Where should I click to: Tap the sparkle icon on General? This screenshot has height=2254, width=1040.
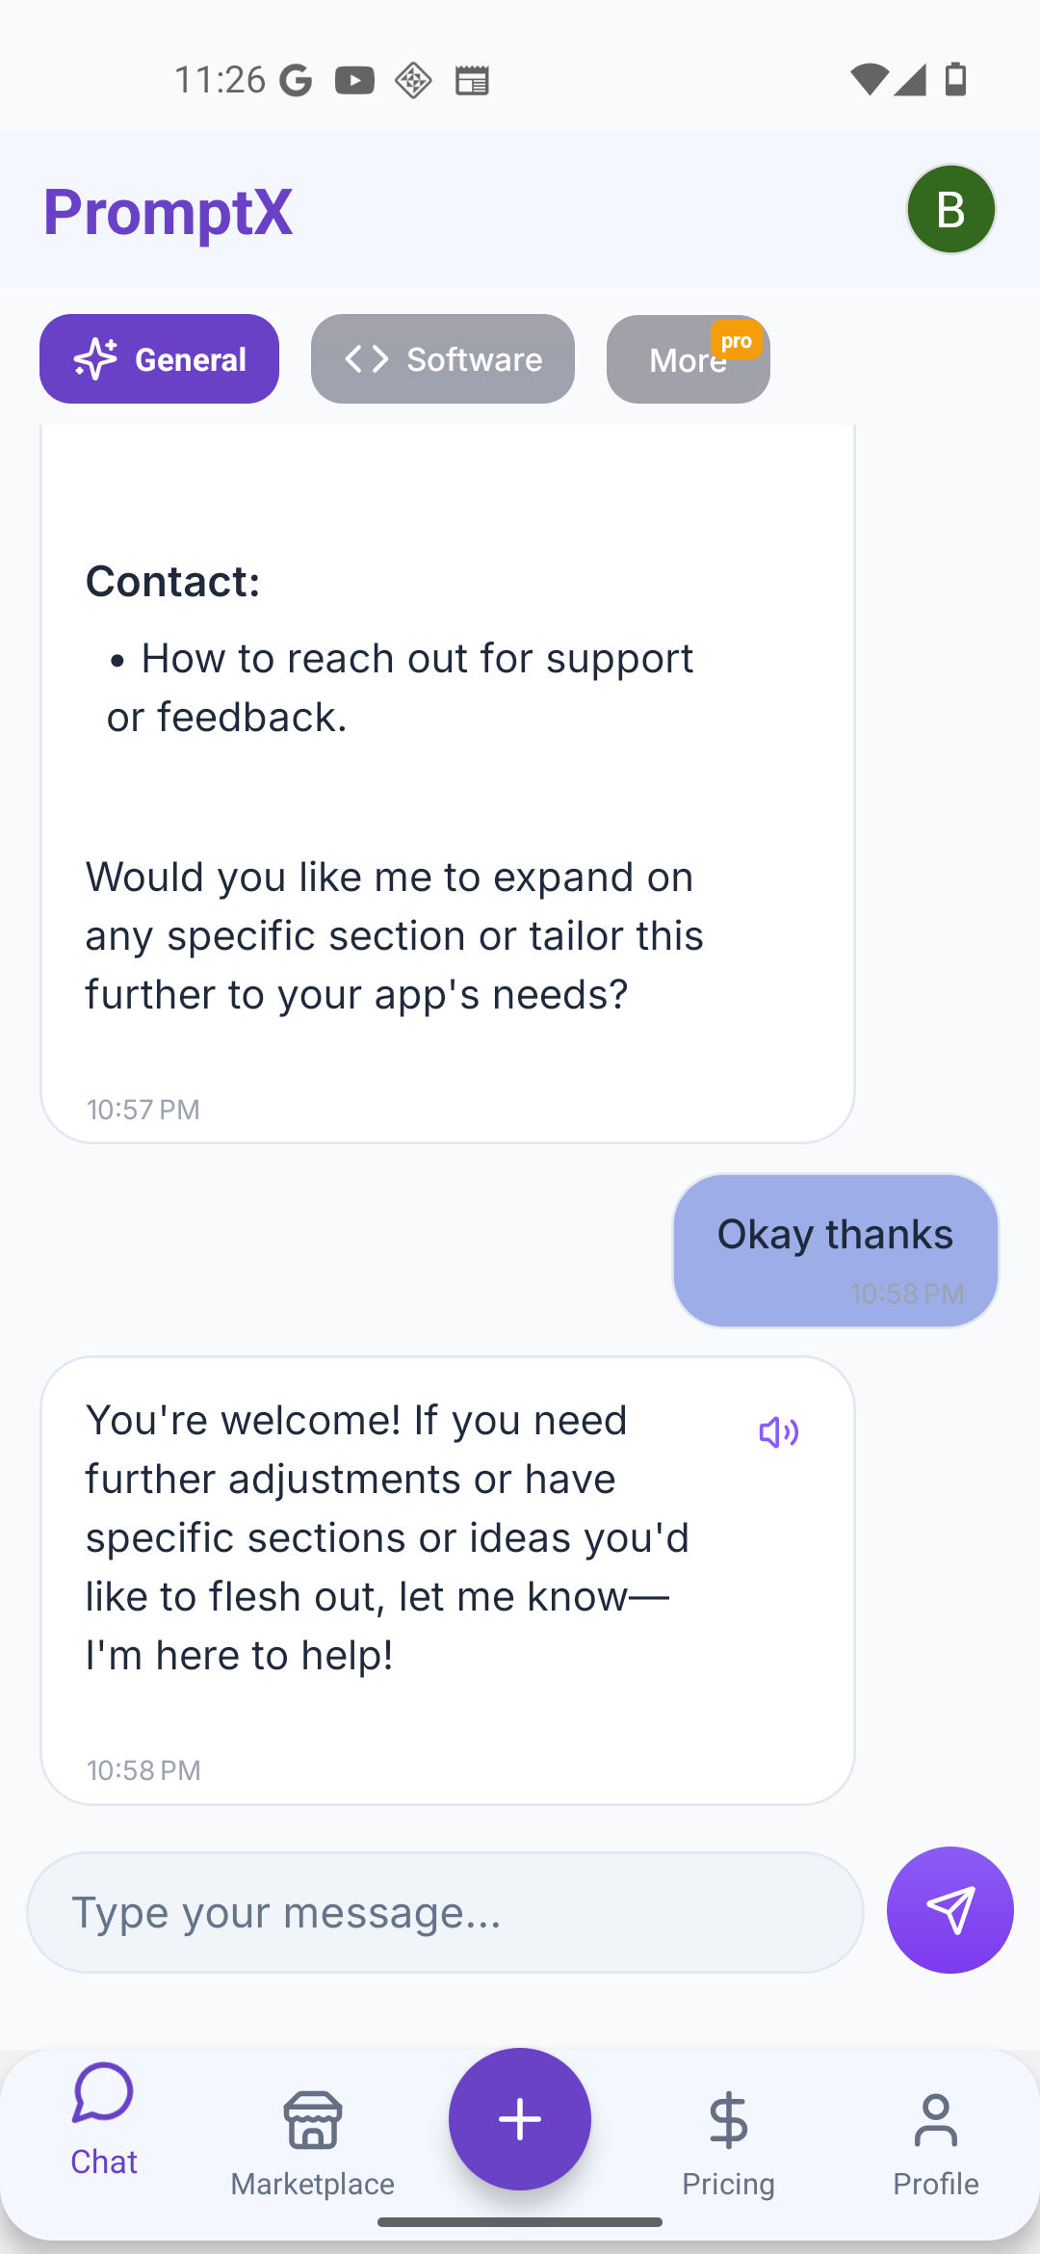click(x=95, y=359)
